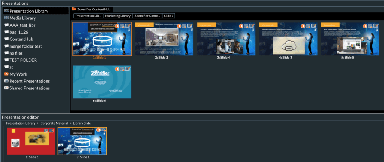The width and height of the screenshot is (384, 162).
Task: Select the Slide 2 interior room thumbnail
Action: tap(164, 39)
